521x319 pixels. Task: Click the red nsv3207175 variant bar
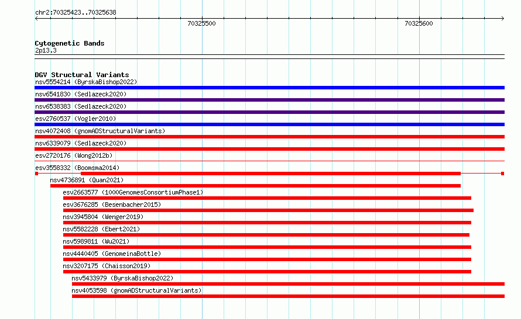click(x=267, y=272)
